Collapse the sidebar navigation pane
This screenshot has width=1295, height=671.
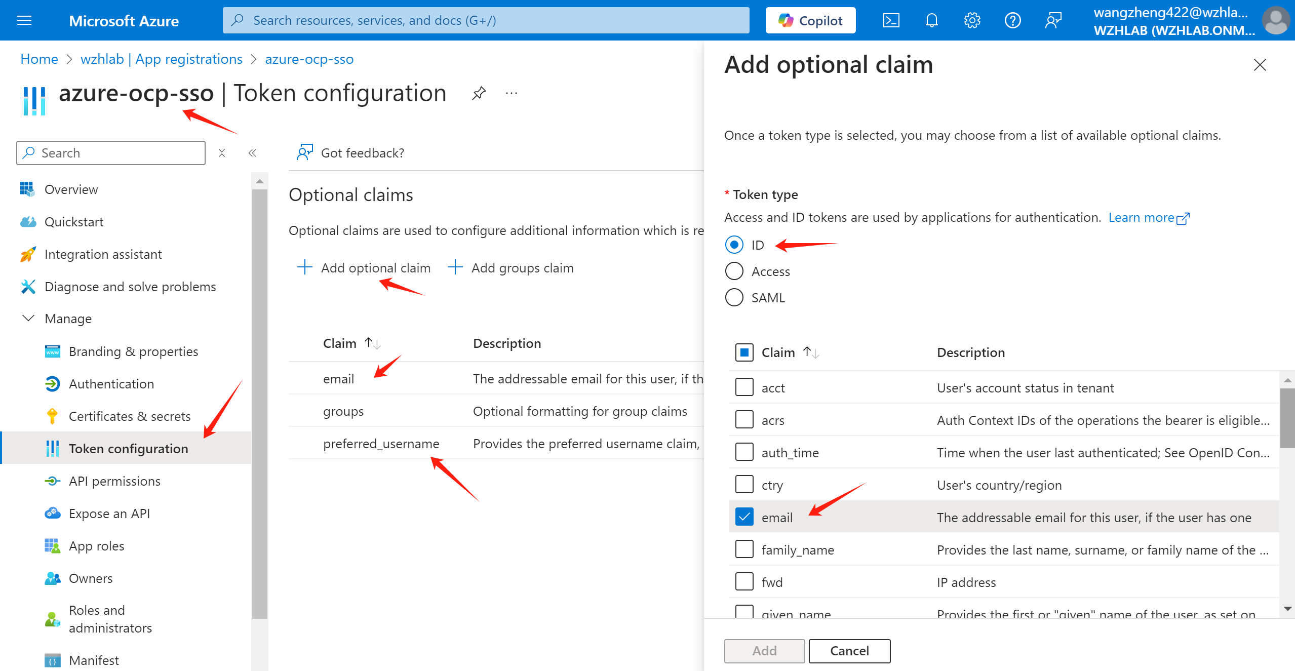(252, 153)
